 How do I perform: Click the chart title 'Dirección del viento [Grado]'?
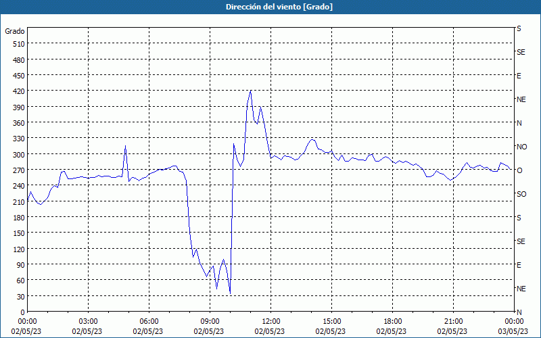(279, 7)
